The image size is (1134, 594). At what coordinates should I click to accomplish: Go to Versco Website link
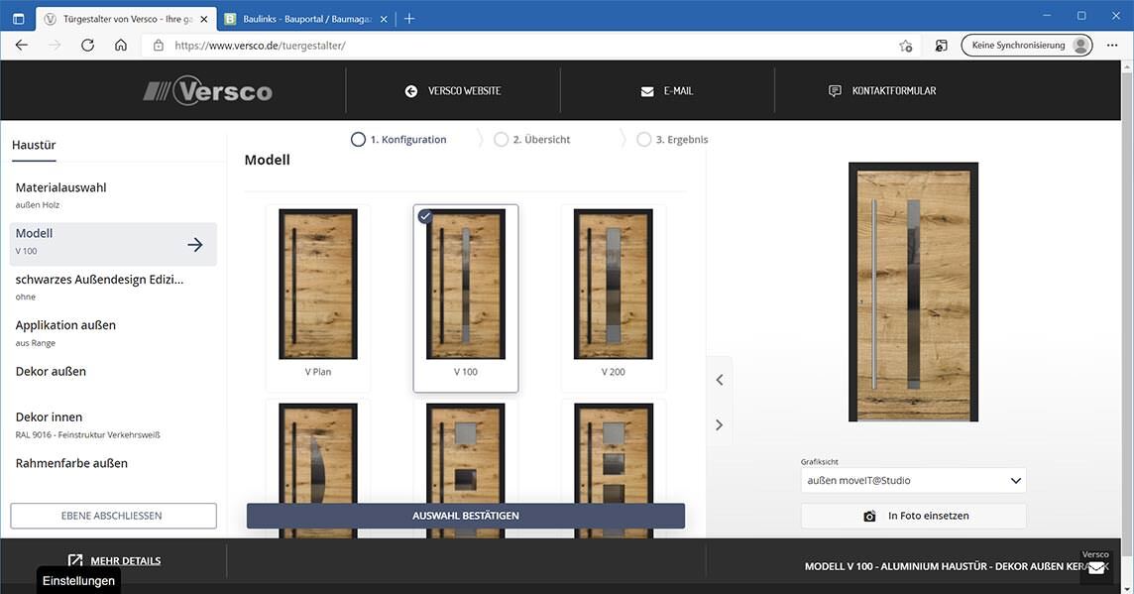click(453, 91)
